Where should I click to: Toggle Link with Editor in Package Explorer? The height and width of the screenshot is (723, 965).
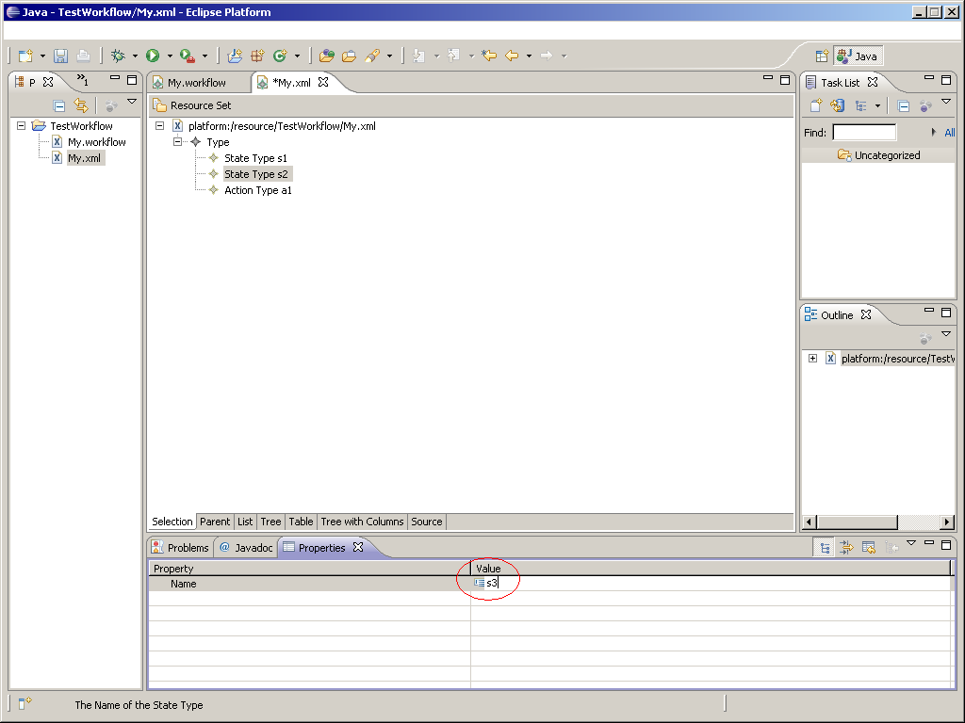[x=81, y=106]
